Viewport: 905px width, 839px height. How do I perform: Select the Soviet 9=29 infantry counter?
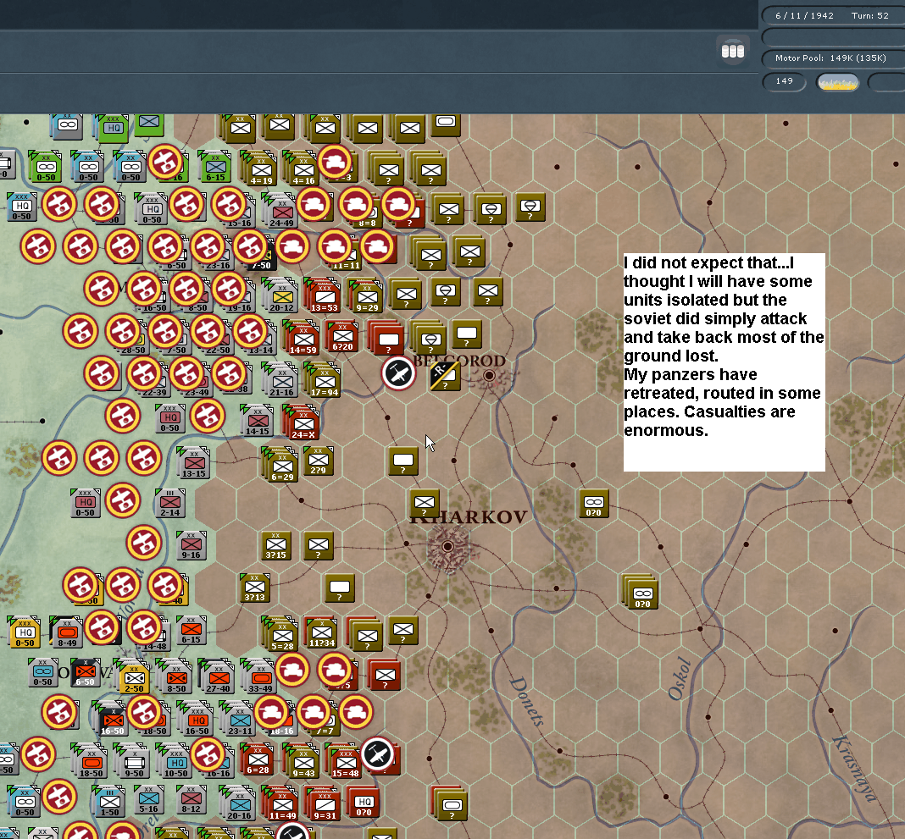366,295
